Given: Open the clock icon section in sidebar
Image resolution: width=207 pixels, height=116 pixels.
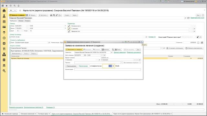Looking at the screenshot, I should (x=4, y=38).
